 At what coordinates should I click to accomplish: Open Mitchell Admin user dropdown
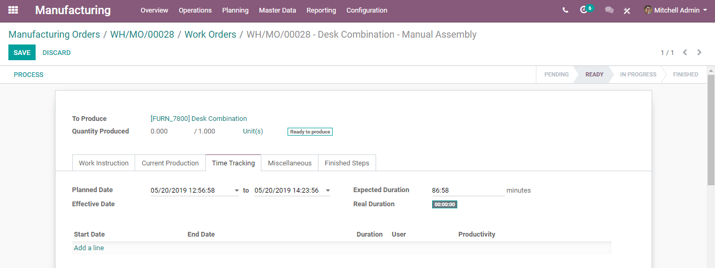676,10
